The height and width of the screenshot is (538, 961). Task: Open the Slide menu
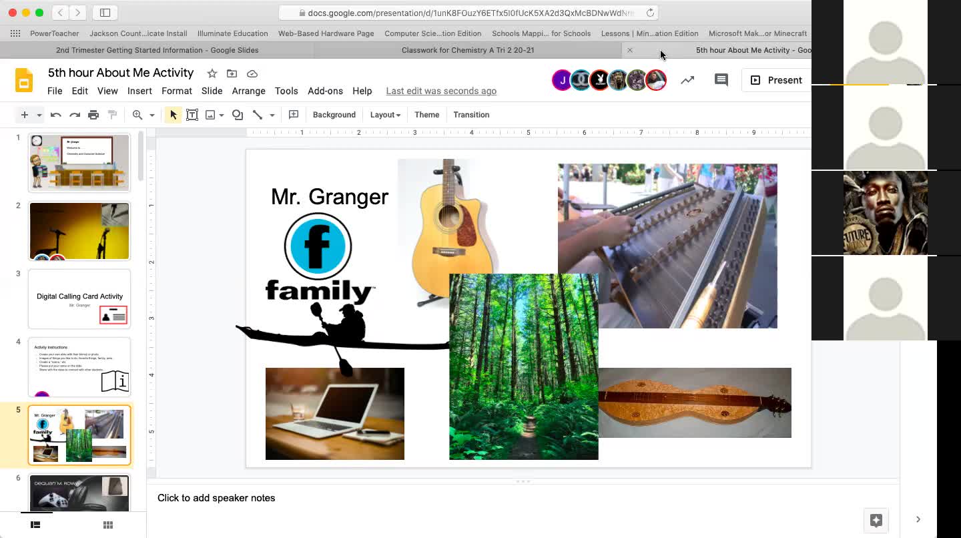point(212,91)
